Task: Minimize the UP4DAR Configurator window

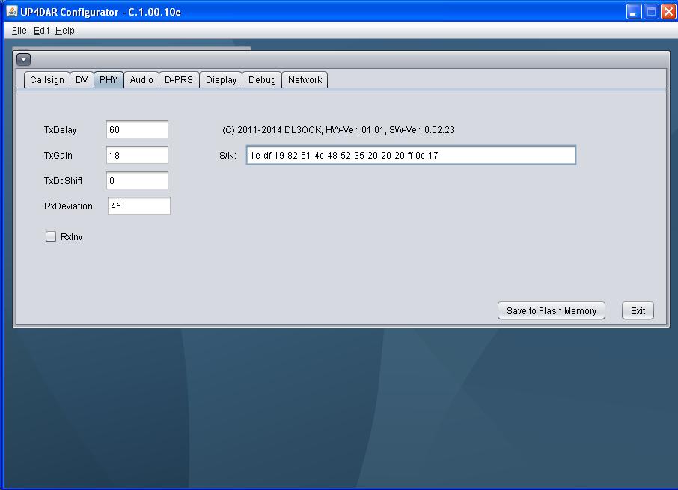Action: (x=633, y=12)
